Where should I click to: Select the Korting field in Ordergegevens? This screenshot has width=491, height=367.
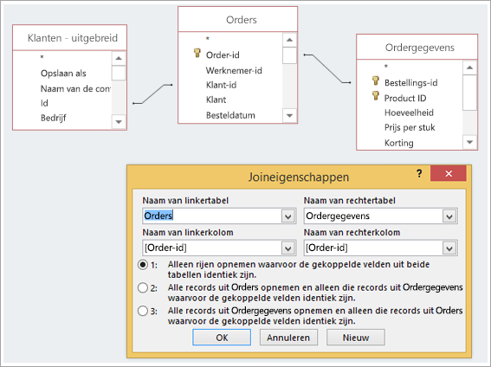(x=399, y=143)
